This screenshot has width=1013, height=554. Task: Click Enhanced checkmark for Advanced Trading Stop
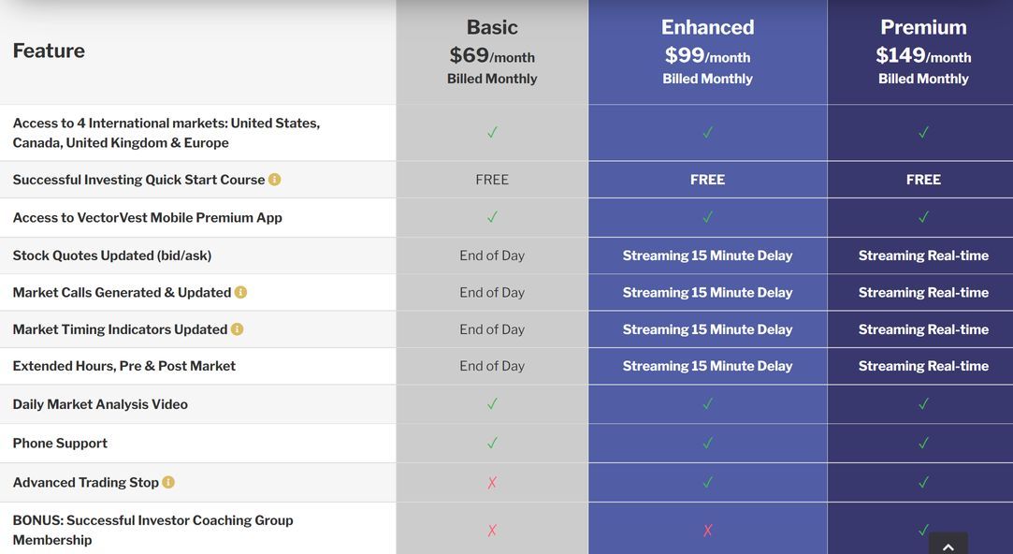point(707,483)
